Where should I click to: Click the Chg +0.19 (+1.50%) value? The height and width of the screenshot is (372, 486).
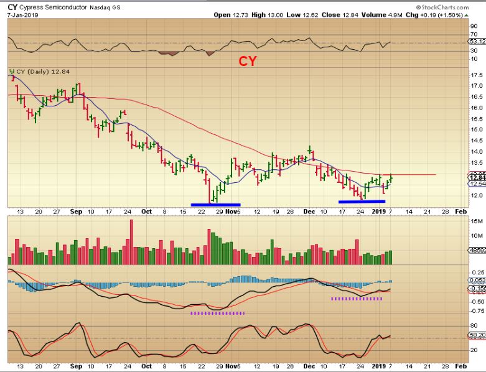[x=434, y=15]
